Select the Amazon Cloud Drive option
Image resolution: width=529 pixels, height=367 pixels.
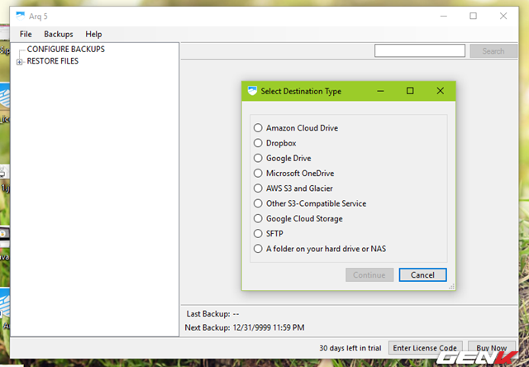click(x=259, y=128)
